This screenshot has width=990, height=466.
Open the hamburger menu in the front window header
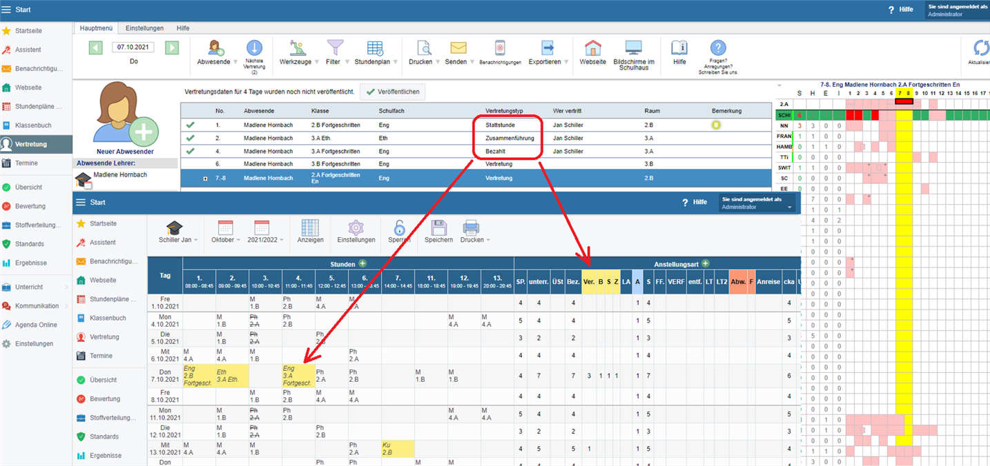(80, 202)
